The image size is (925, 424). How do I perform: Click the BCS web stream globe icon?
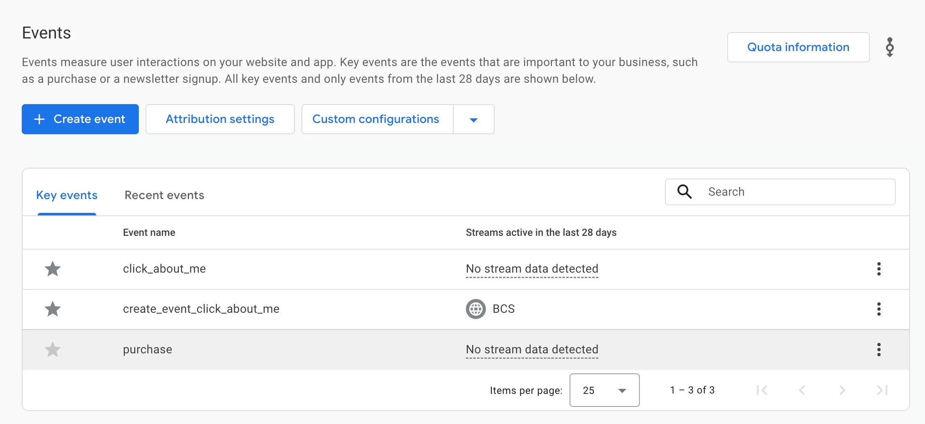tap(475, 309)
